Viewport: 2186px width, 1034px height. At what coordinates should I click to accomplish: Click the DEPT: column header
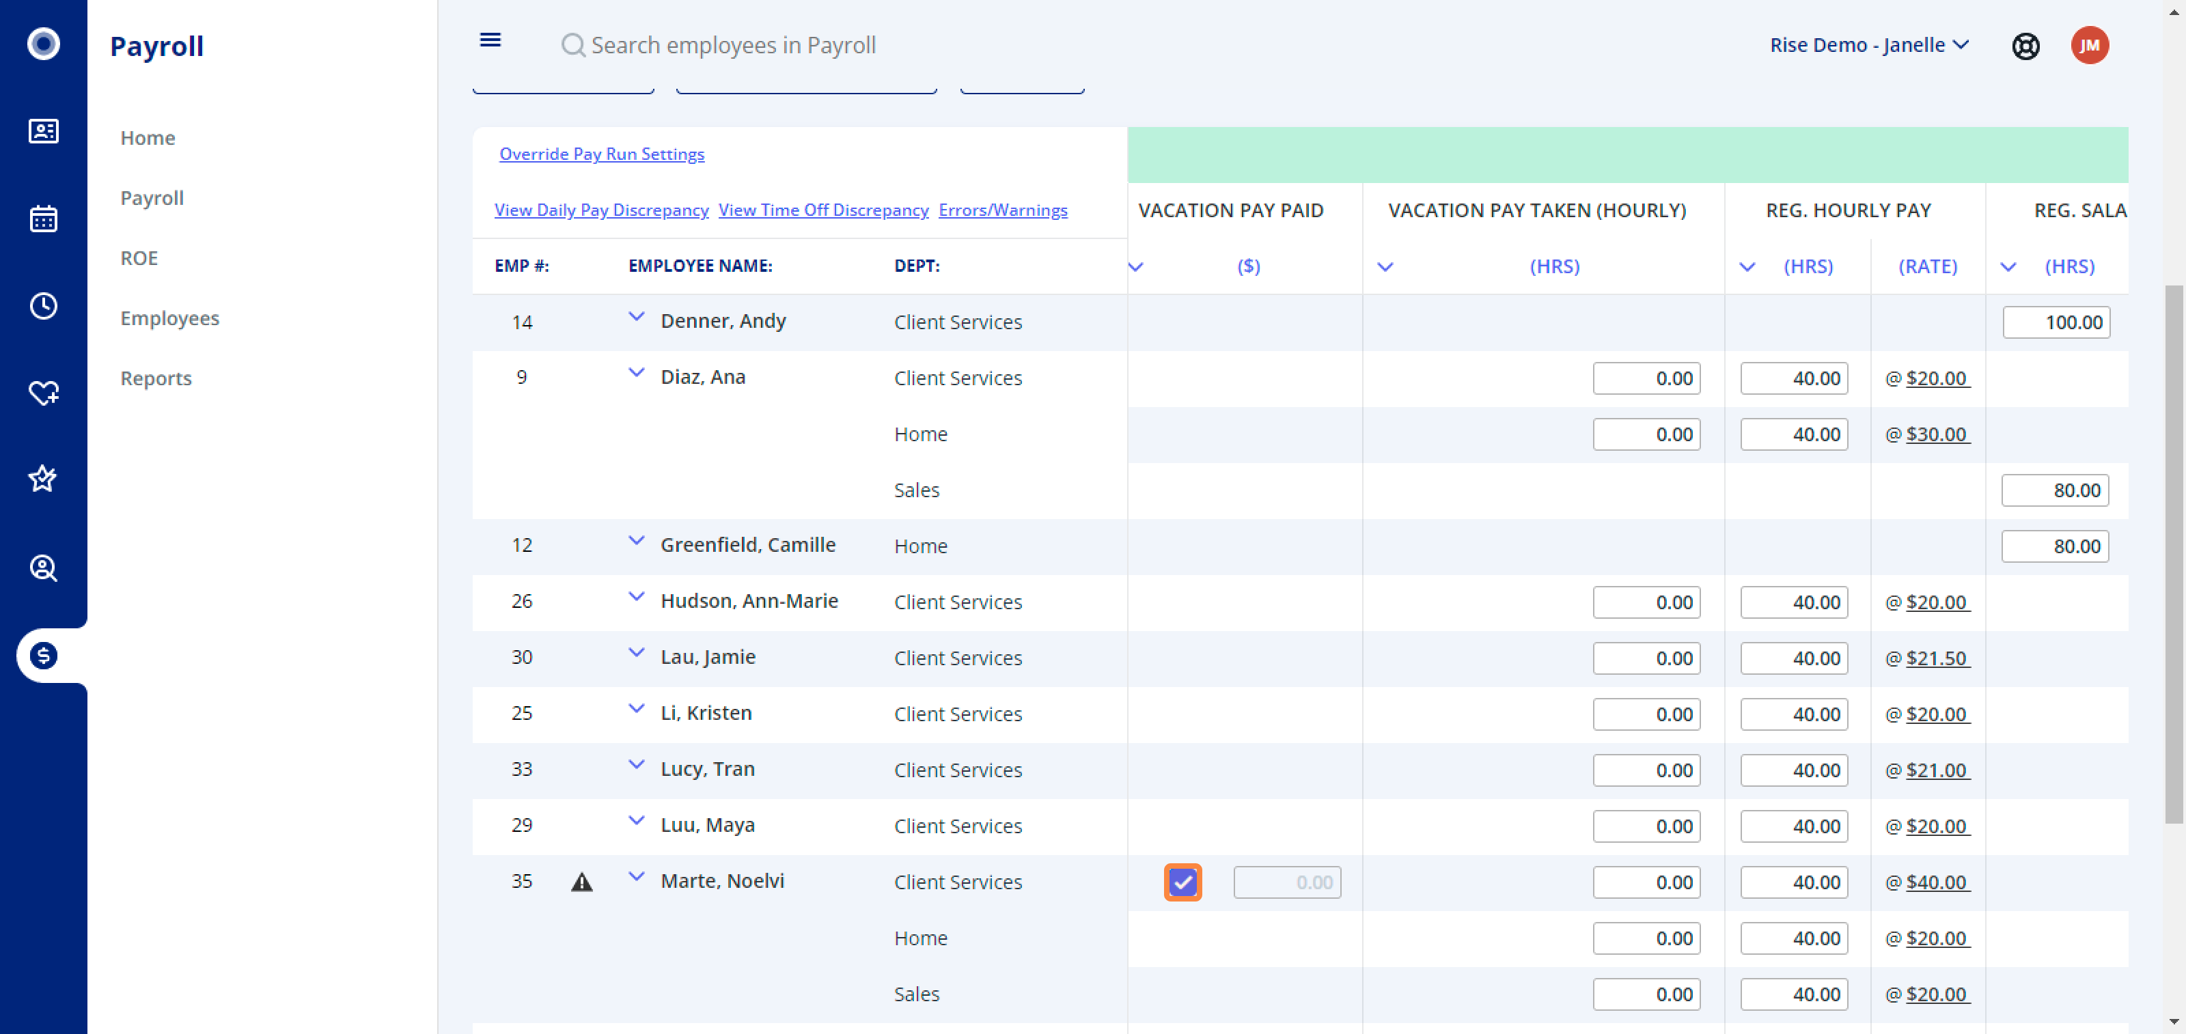click(917, 266)
